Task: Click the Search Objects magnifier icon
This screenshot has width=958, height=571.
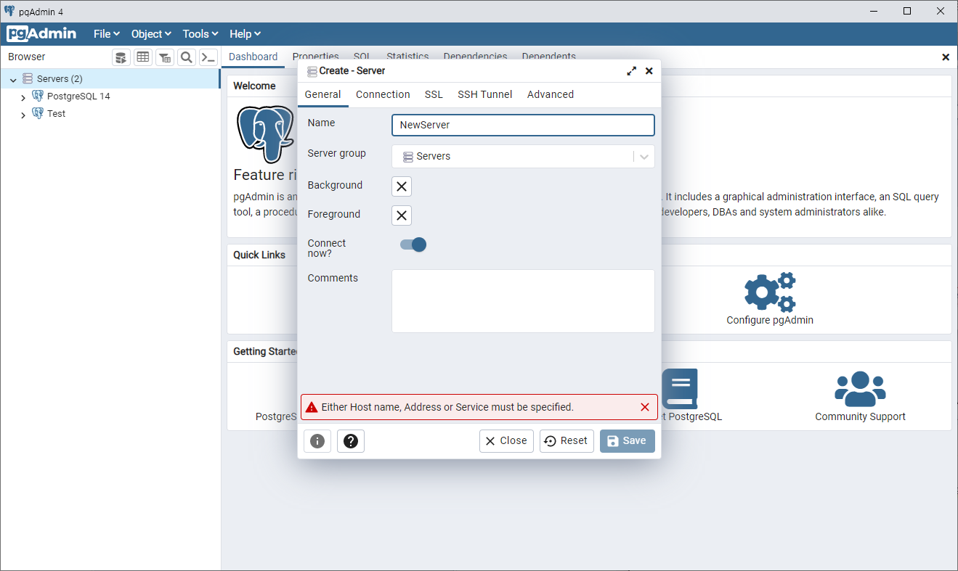Action: pos(187,57)
